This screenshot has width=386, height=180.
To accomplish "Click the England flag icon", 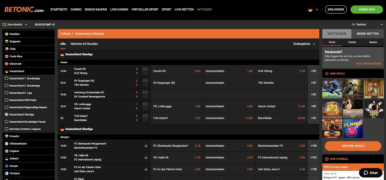I will (x=7, y=151).
